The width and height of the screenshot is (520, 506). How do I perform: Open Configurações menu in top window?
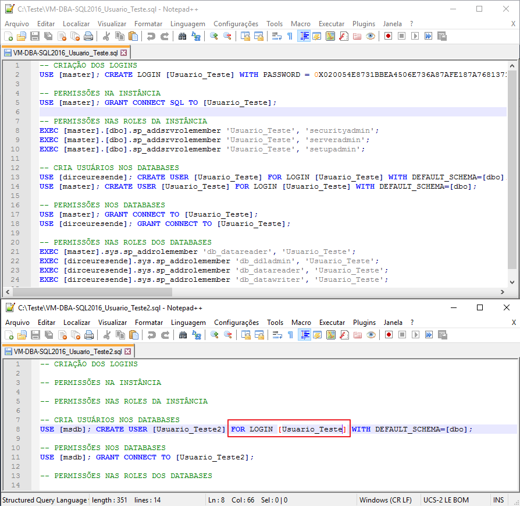(236, 23)
